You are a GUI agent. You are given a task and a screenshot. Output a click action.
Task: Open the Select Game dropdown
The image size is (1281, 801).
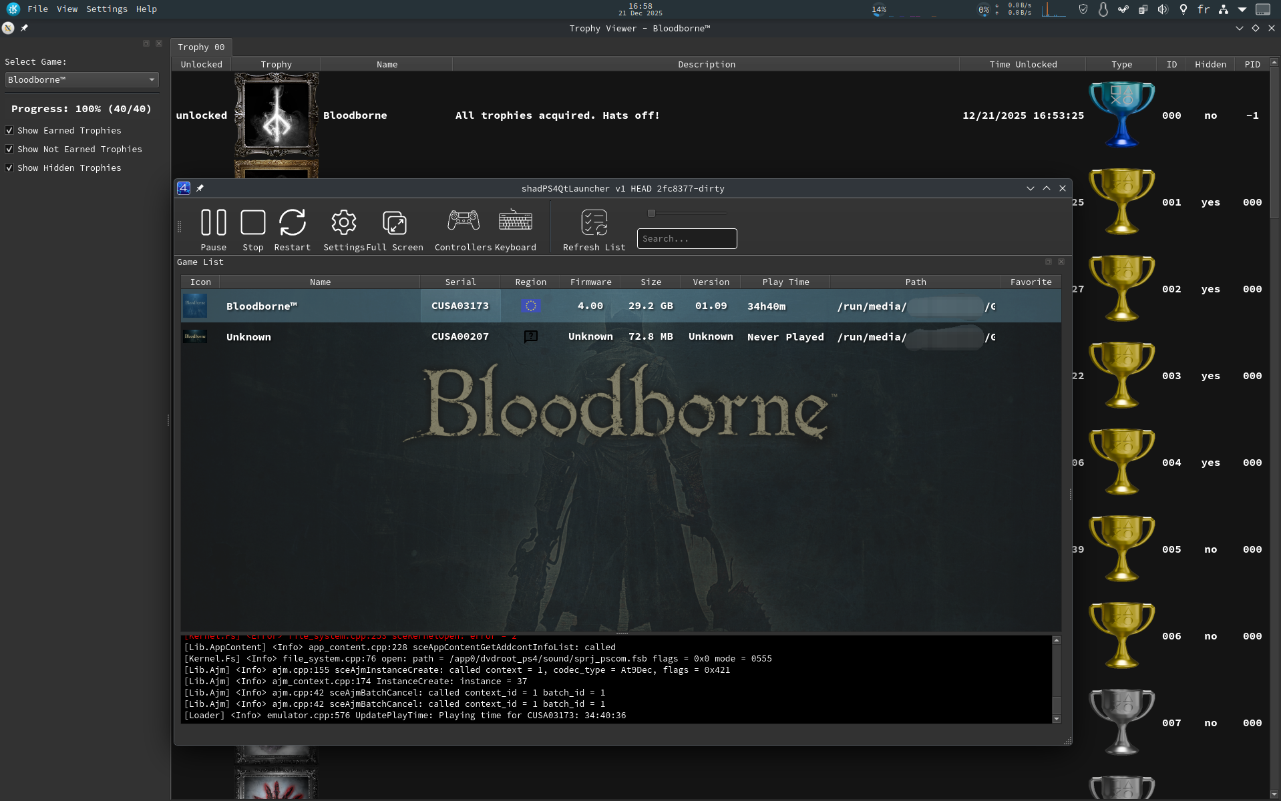tap(81, 79)
